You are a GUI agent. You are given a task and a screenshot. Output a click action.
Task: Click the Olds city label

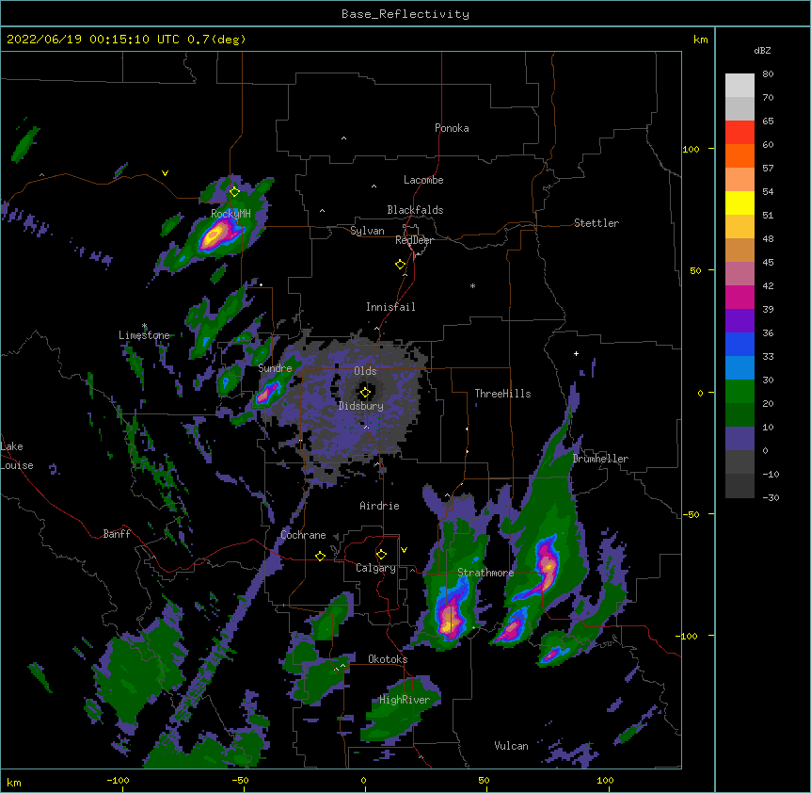[365, 371]
